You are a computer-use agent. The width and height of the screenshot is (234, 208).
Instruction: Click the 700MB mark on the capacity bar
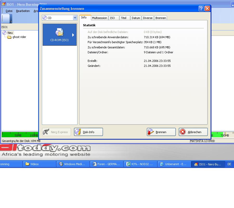225,135
